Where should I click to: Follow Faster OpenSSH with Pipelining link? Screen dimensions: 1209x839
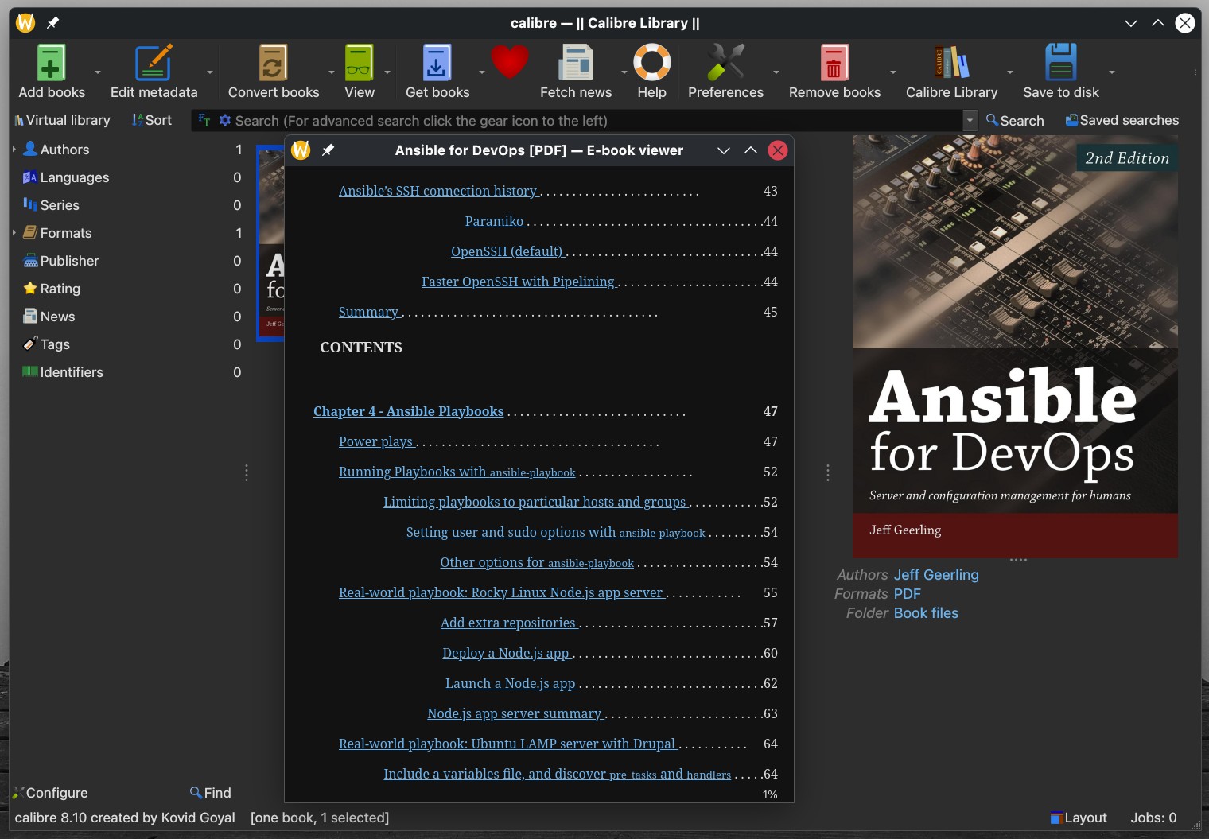tap(518, 282)
